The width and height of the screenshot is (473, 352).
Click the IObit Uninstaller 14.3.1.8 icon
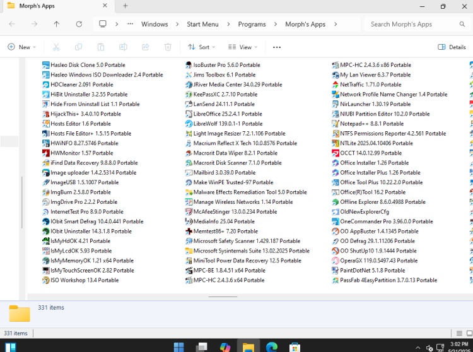point(46,232)
